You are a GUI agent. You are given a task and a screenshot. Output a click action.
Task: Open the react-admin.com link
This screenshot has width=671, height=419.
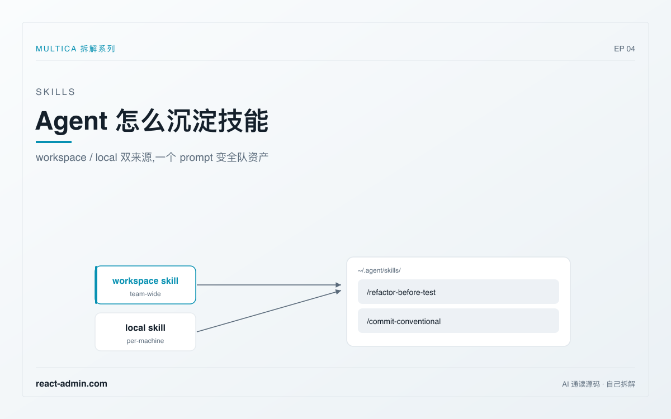[x=72, y=384]
